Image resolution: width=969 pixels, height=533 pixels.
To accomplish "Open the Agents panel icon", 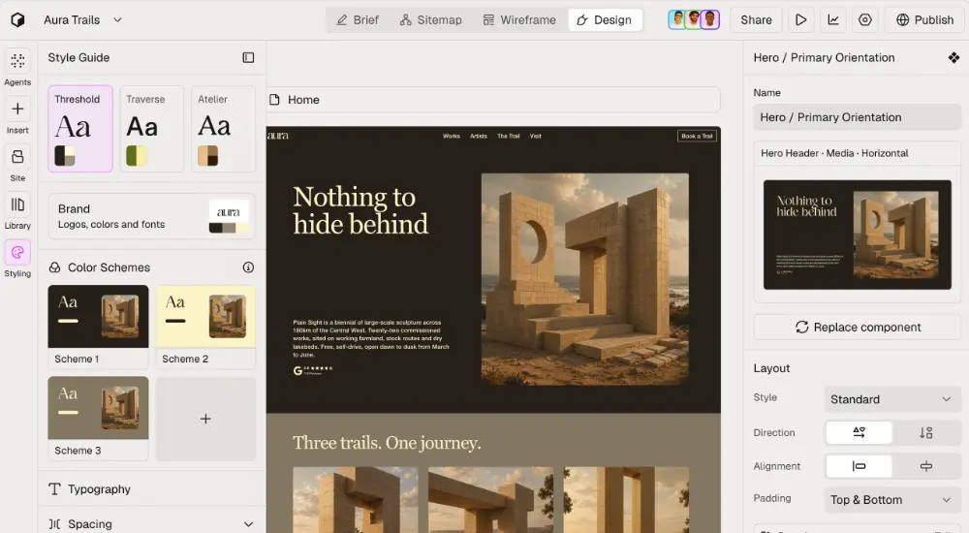I will 17,61.
